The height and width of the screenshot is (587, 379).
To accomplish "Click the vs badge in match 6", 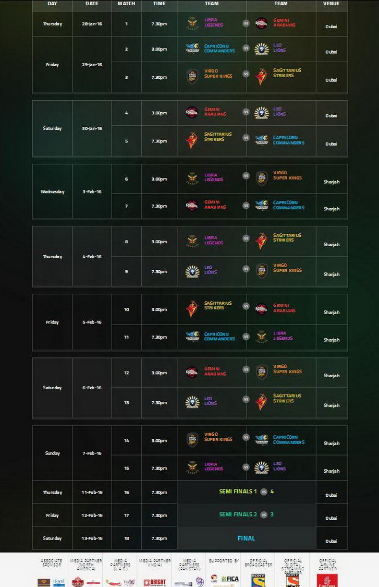I will (x=246, y=175).
